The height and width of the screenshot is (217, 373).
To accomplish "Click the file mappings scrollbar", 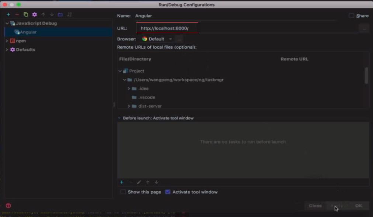I will (x=366, y=76).
